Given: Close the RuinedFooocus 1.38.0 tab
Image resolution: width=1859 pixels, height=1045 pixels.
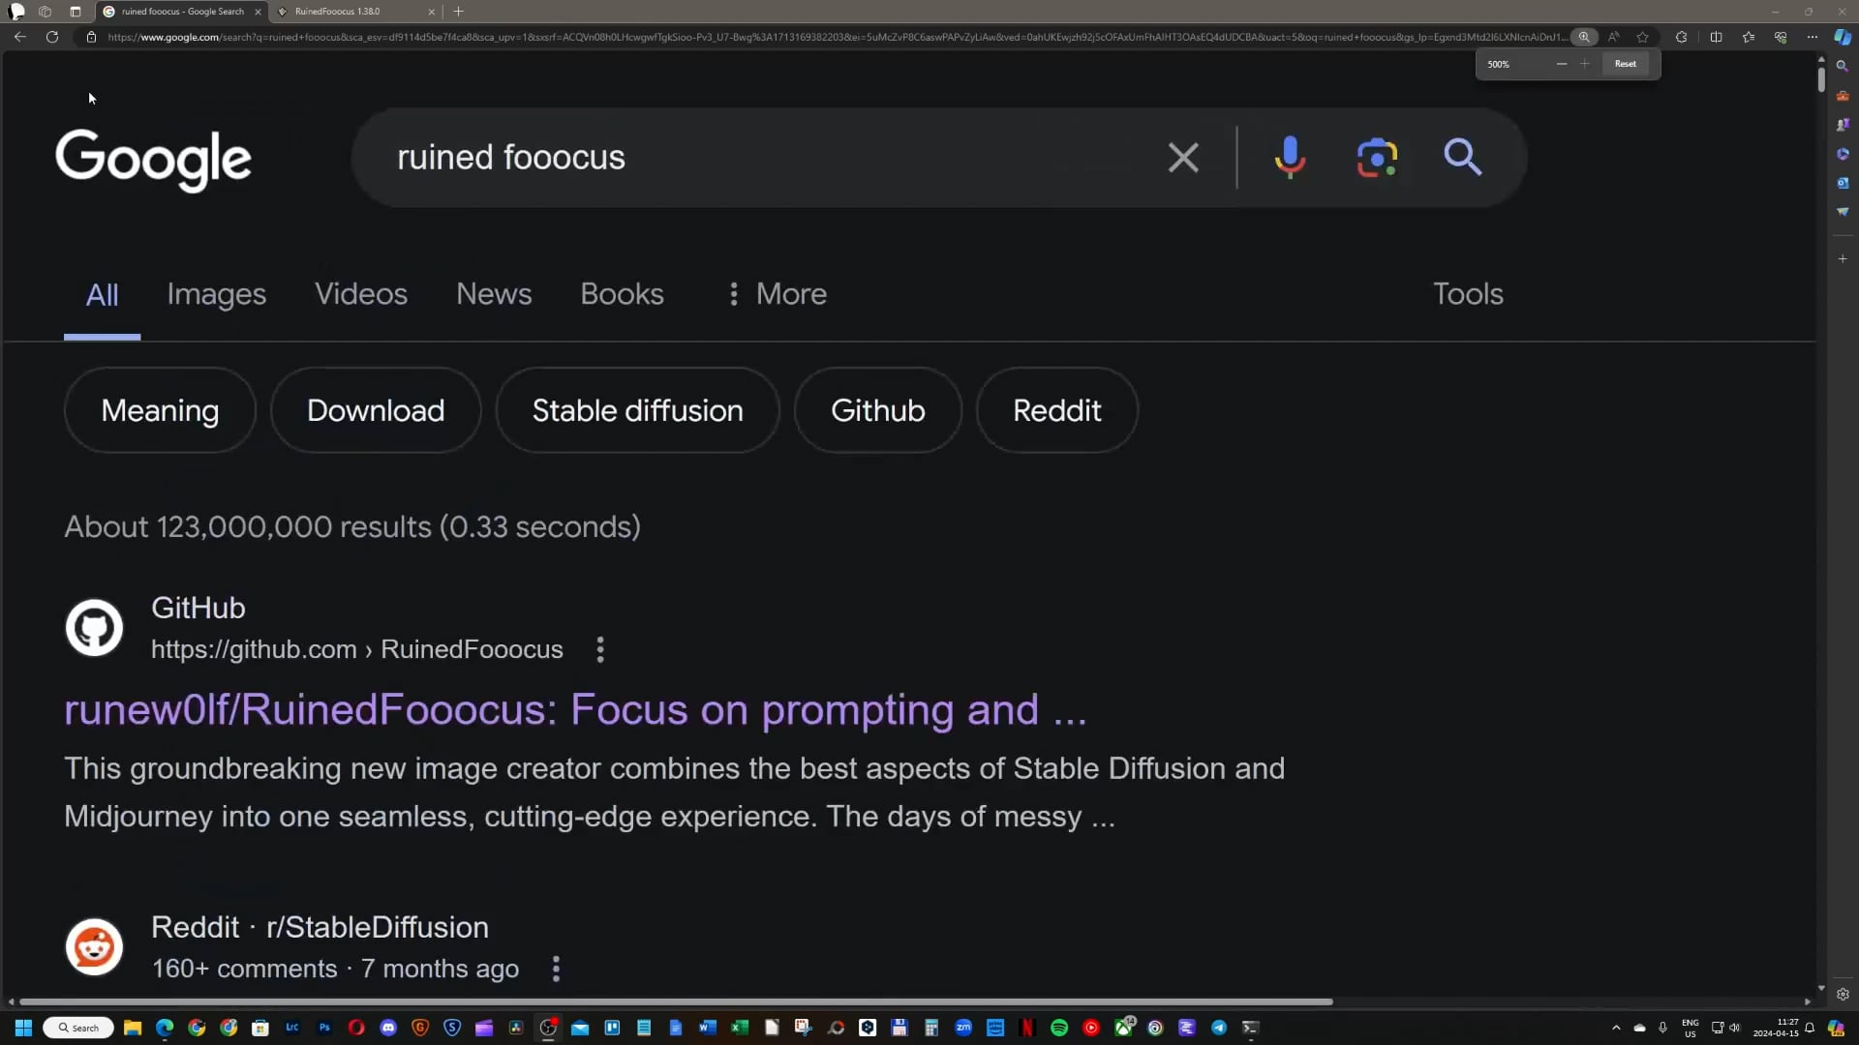Looking at the screenshot, I should [x=431, y=12].
